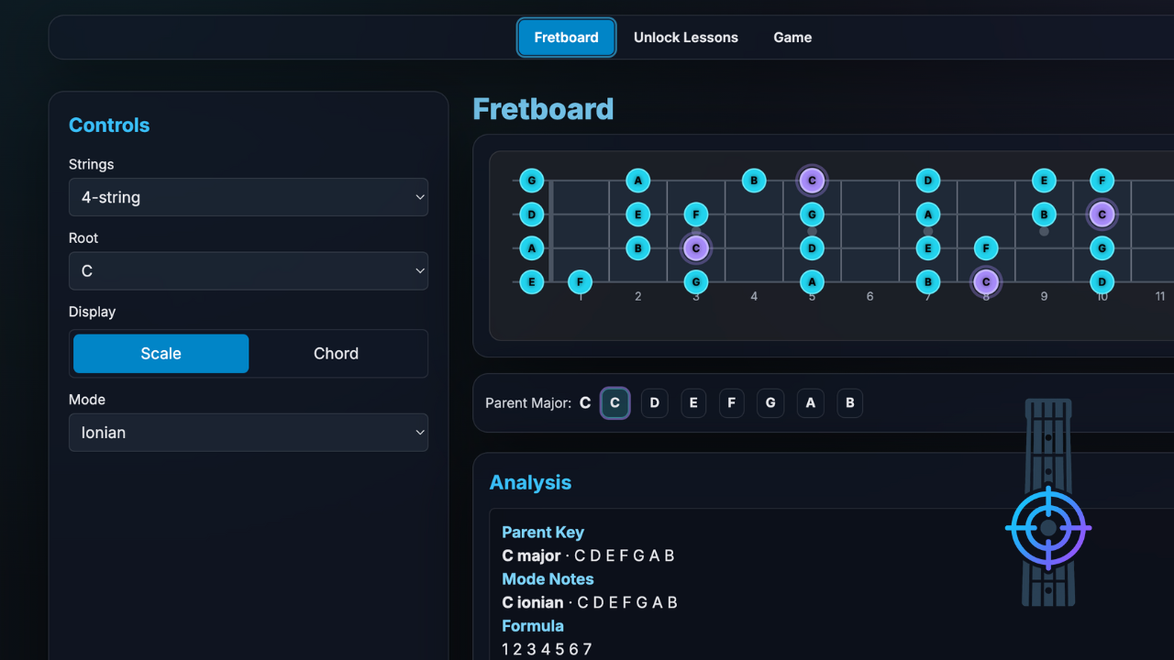Click the Fretboard page heading

[x=543, y=109]
